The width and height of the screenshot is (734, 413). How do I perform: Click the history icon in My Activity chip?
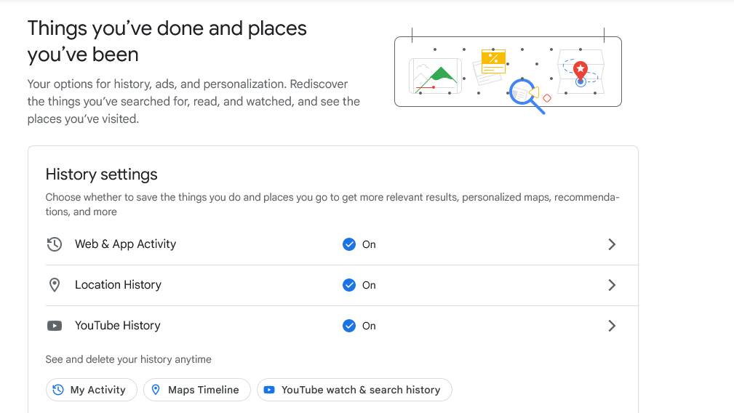(x=58, y=390)
